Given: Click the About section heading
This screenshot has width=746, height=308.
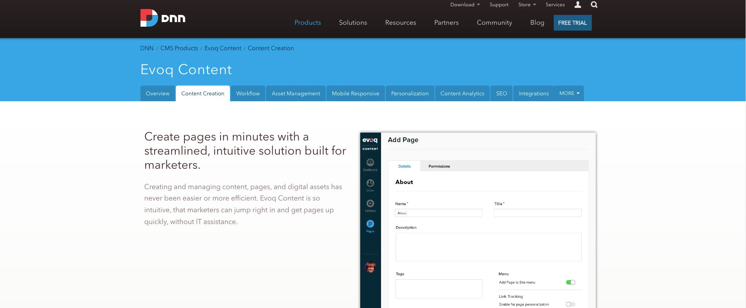Looking at the screenshot, I should pos(404,182).
